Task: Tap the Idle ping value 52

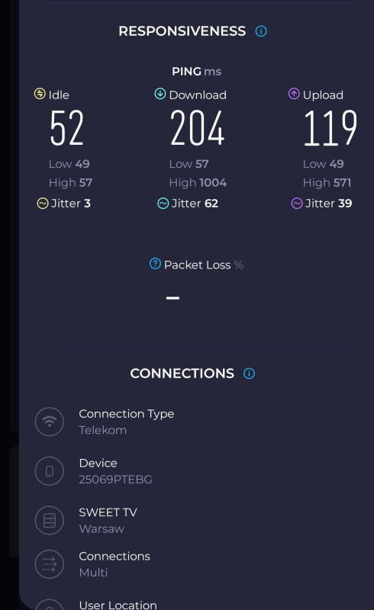Action: (x=66, y=127)
